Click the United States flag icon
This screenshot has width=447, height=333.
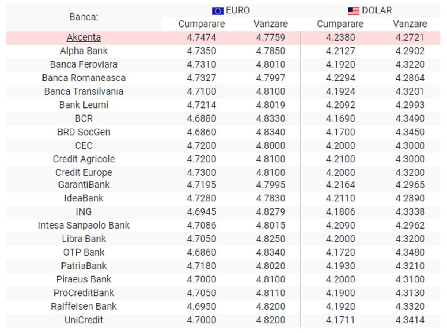354,11
